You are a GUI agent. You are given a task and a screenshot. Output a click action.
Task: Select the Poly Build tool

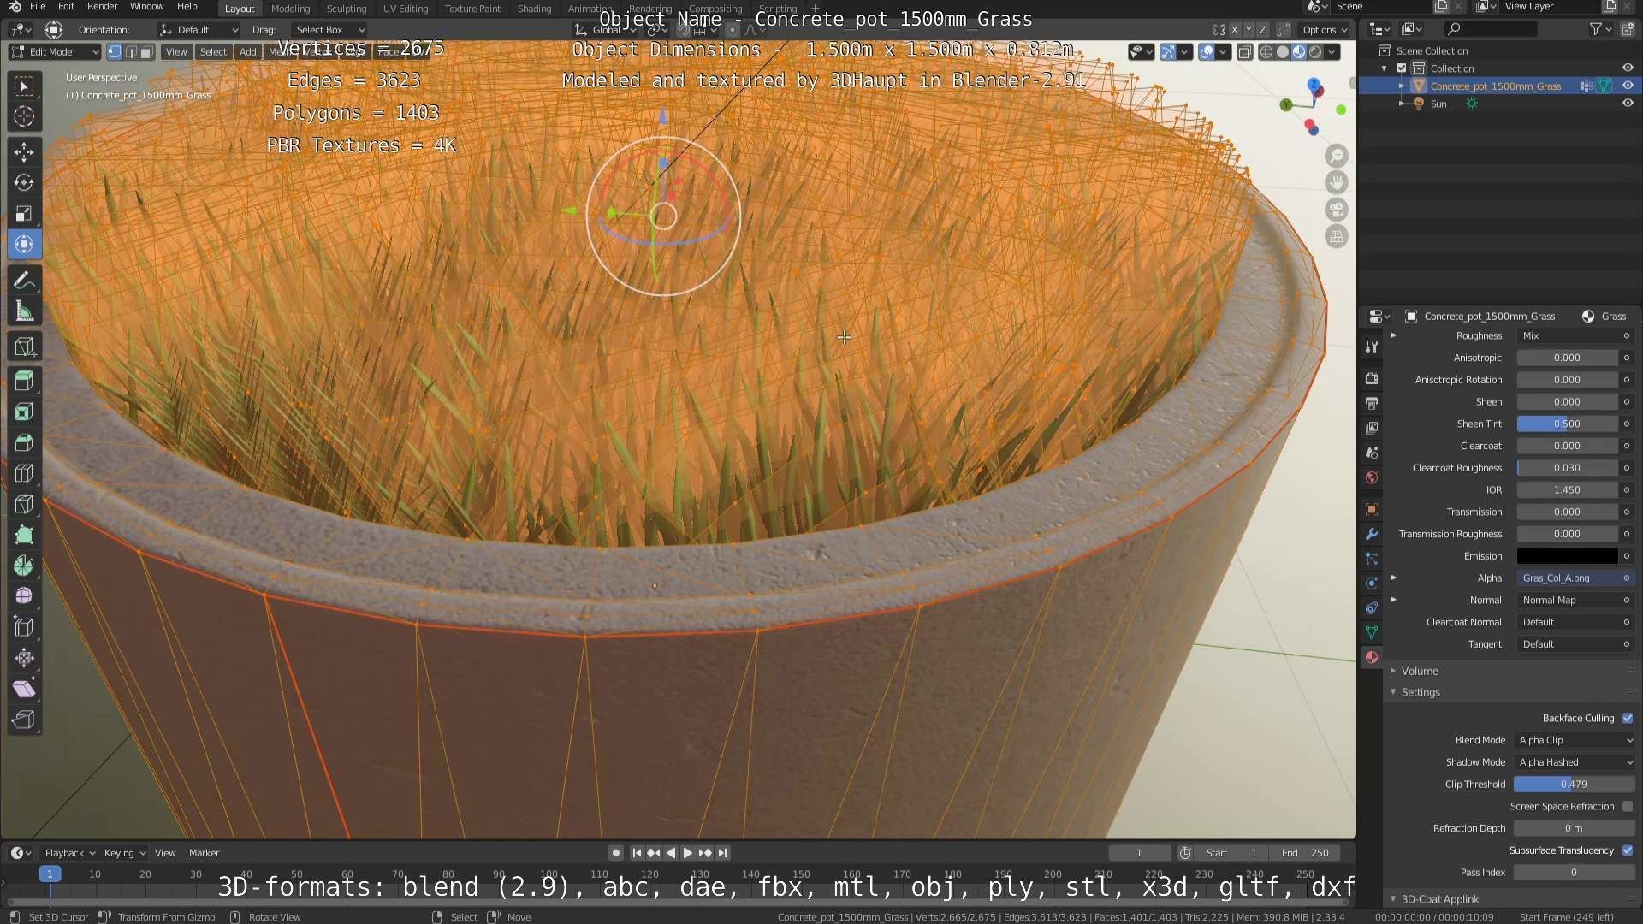[24, 535]
